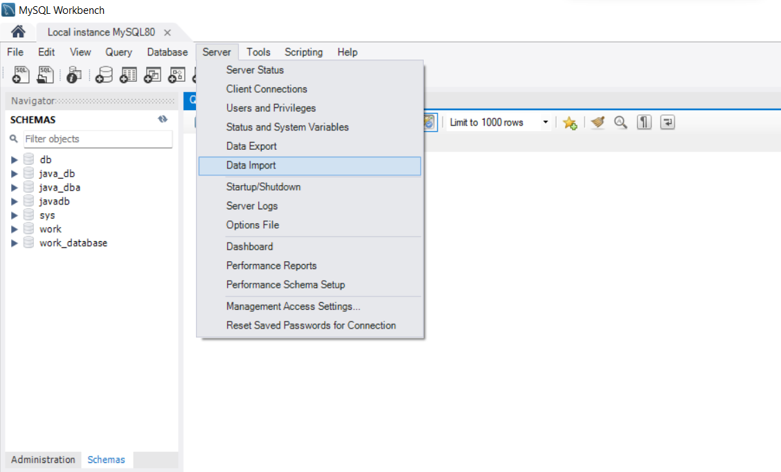The image size is (781, 472).
Task: Select the work_database schema name
Action: [73, 243]
